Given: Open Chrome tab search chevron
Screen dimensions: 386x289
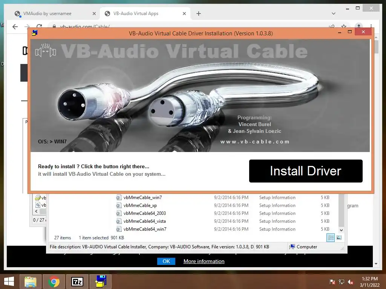Looking at the screenshot, I should coord(334,14).
